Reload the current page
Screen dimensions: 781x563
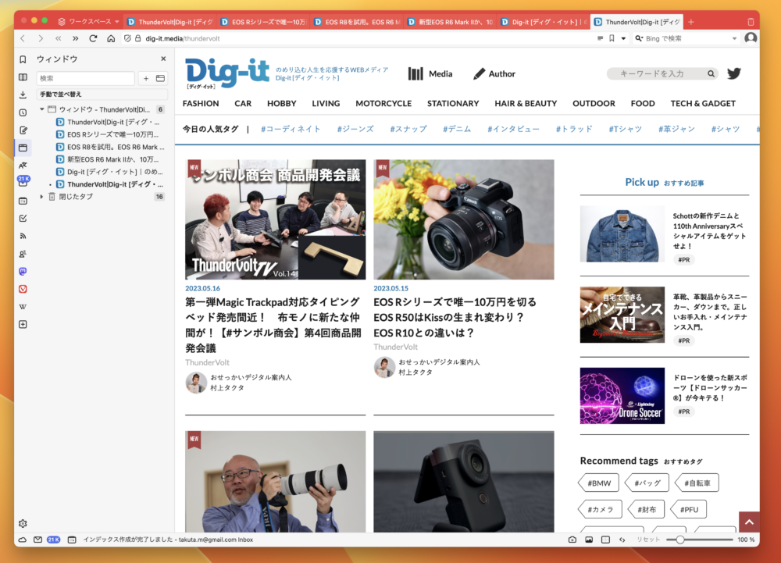[93, 38]
